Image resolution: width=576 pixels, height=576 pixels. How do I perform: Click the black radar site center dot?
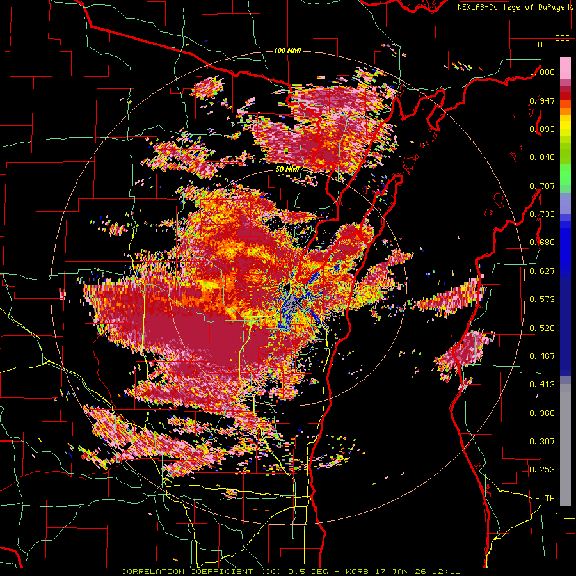click(287, 287)
